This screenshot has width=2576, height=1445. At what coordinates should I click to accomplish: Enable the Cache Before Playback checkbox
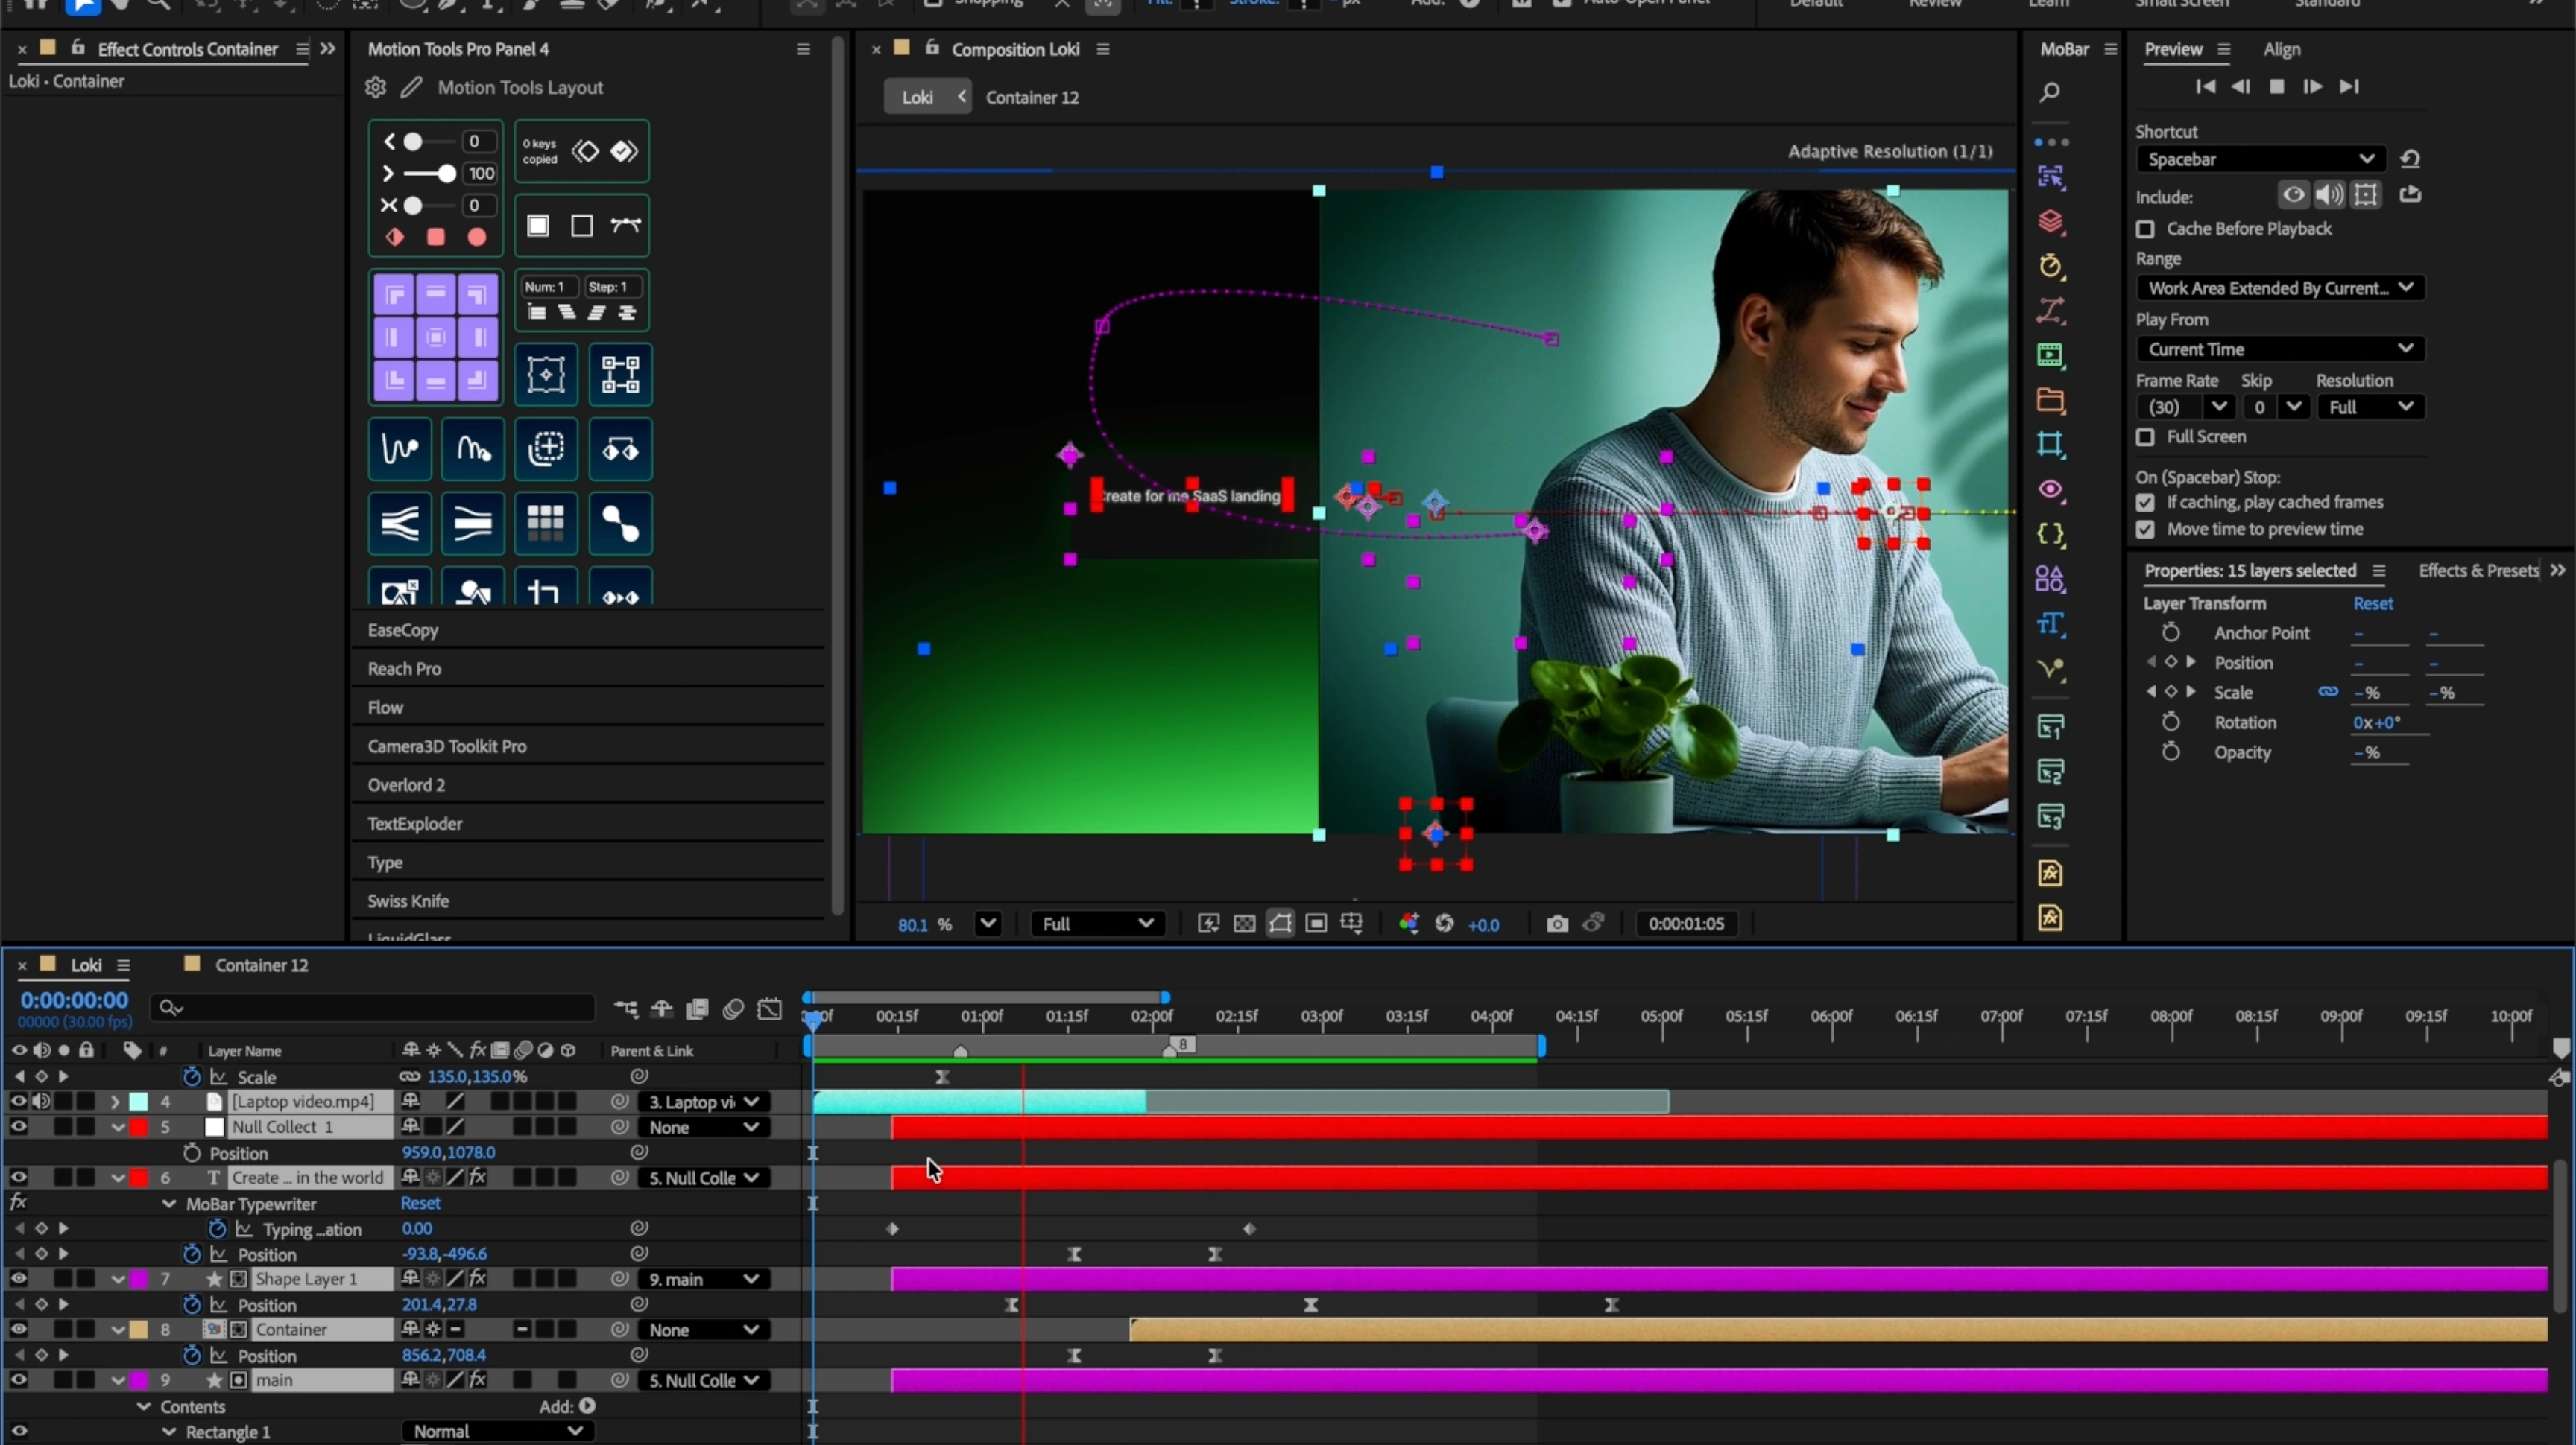click(x=2145, y=230)
